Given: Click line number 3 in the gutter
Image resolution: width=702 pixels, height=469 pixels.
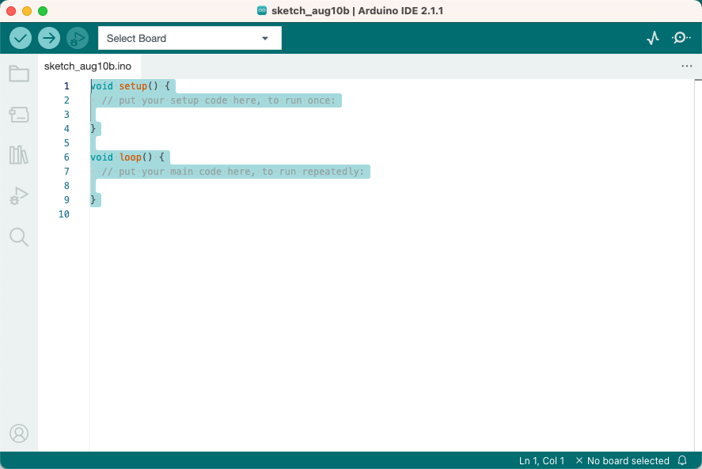Looking at the screenshot, I should point(66,114).
